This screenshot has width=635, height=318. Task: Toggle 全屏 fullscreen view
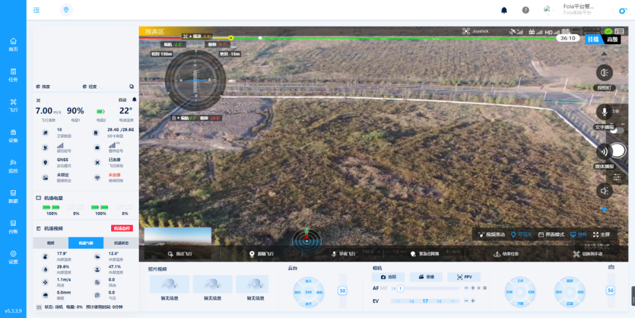601,235
